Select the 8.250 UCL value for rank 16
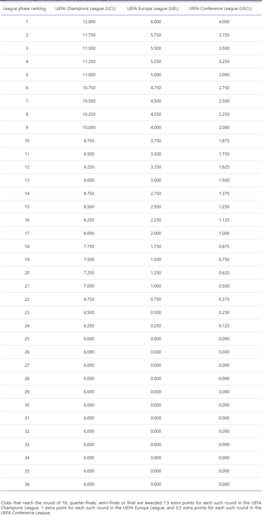This screenshot has width=262, height=515. tap(89, 220)
